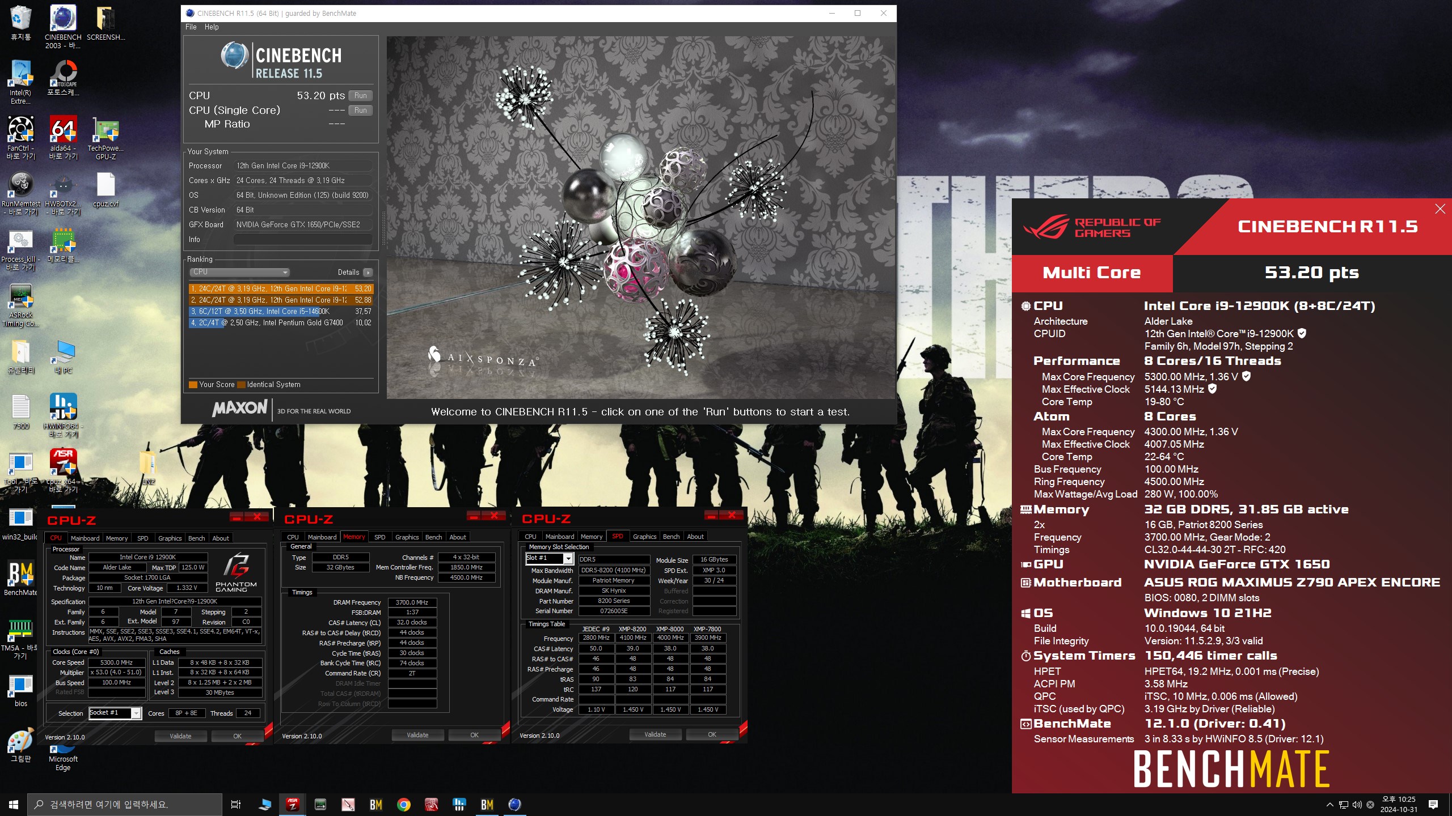This screenshot has height=816, width=1452.
Task: Click the Windows taskbar search box
Action: 125,805
